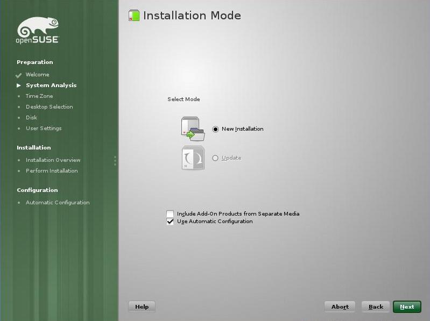The width and height of the screenshot is (430, 321).
Task: Click the User Settings step
Action: click(x=44, y=128)
